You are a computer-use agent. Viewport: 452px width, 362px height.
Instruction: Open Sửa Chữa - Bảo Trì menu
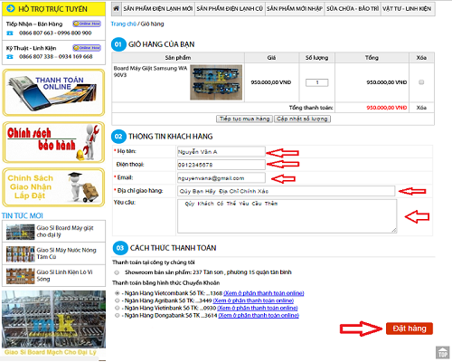(x=353, y=9)
